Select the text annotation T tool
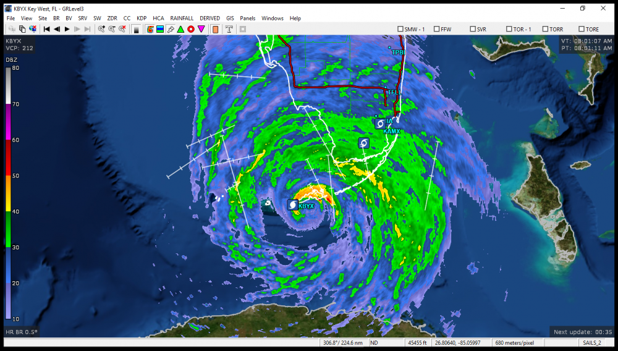 point(229,29)
